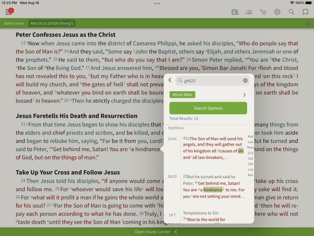Viewport: 314px width, 236px height.
Task: Open the Library books icon
Action: pos(235,12)
